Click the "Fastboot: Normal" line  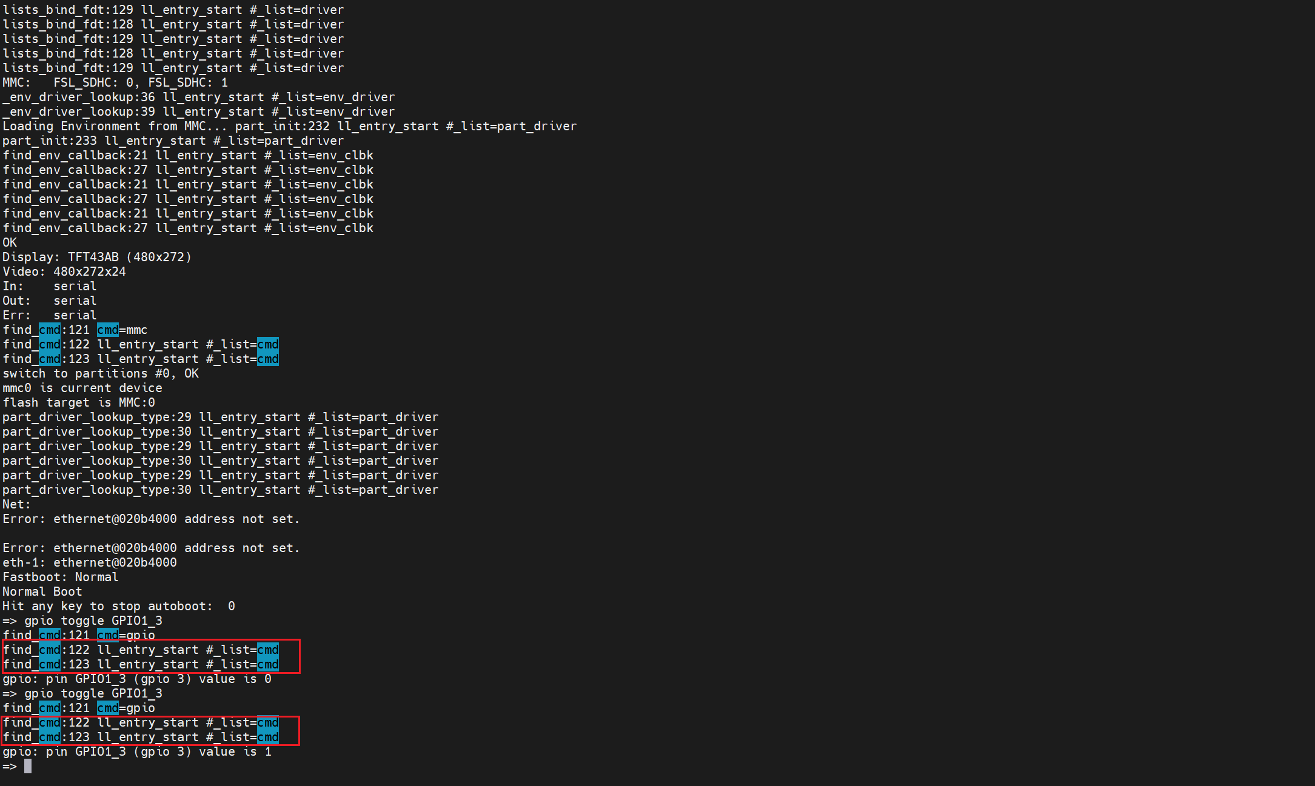coord(61,578)
